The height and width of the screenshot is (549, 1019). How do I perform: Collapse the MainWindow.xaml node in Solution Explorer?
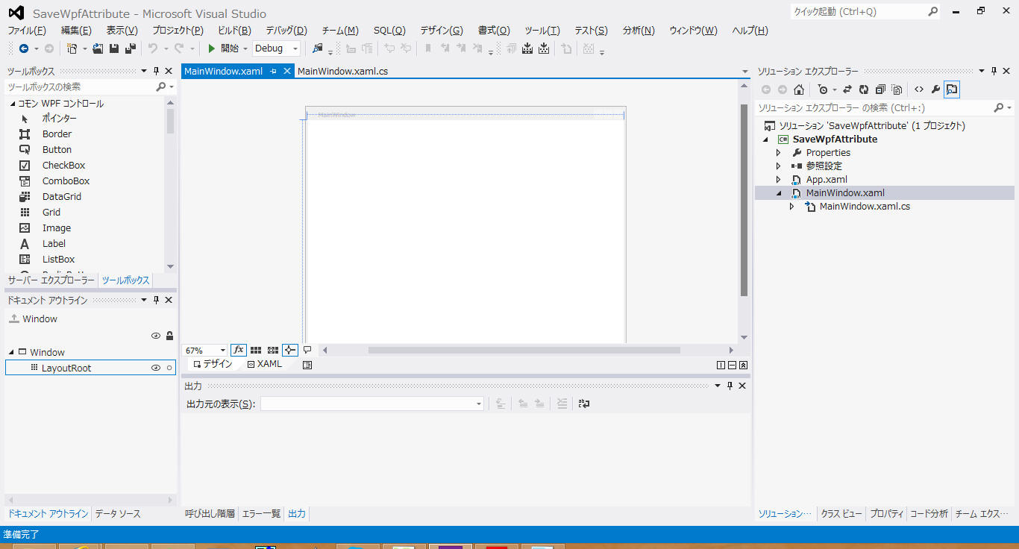pos(779,193)
